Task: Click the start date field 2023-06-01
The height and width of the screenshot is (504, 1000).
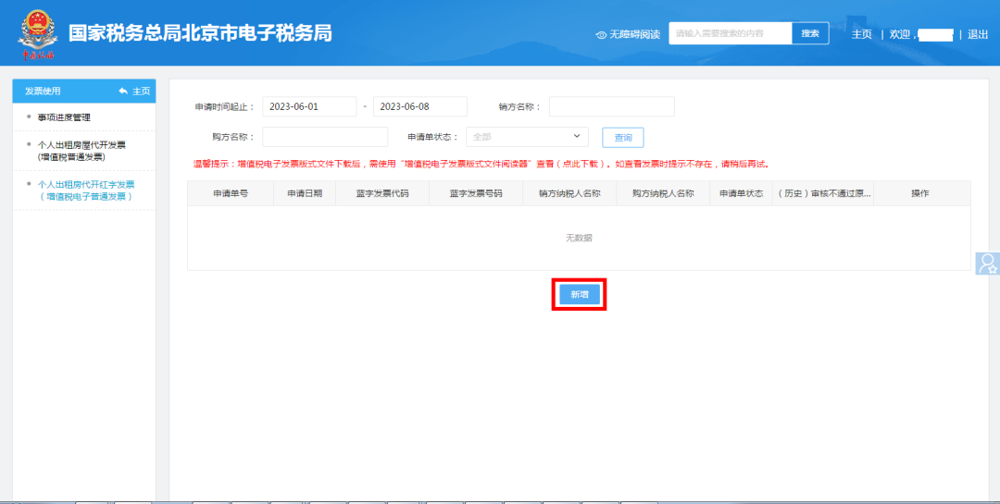Action: pyautogui.click(x=309, y=106)
